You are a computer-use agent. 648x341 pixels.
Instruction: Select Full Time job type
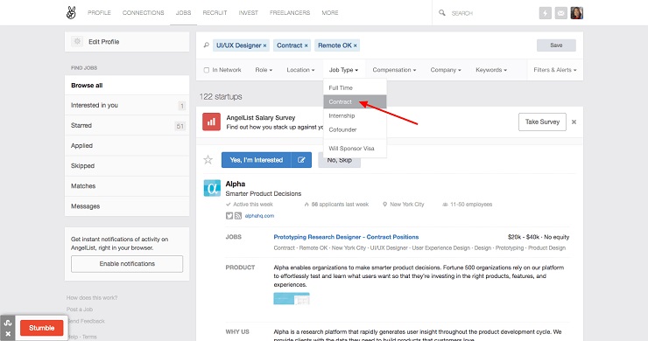355,88
